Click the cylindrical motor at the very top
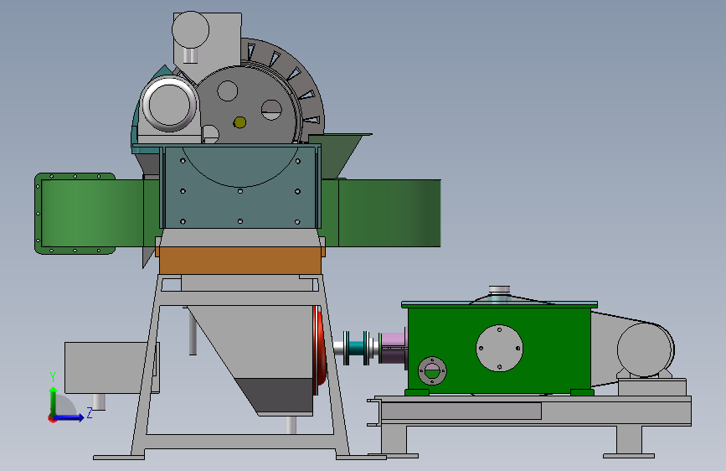The image size is (726, 471). point(190,30)
